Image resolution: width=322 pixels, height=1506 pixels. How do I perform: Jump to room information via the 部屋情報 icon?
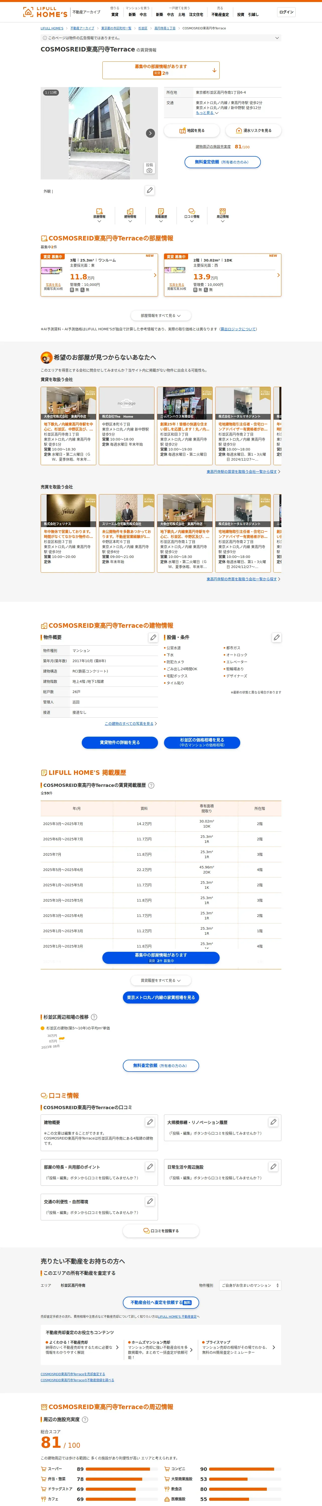(99, 215)
